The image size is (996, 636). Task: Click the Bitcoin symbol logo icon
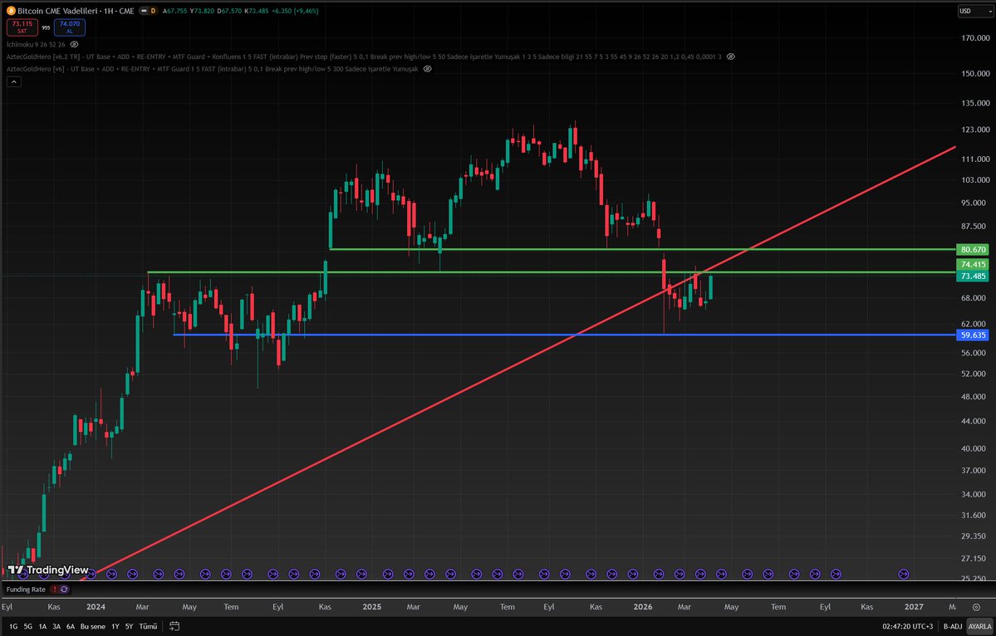pyautogui.click(x=11, y=11)
